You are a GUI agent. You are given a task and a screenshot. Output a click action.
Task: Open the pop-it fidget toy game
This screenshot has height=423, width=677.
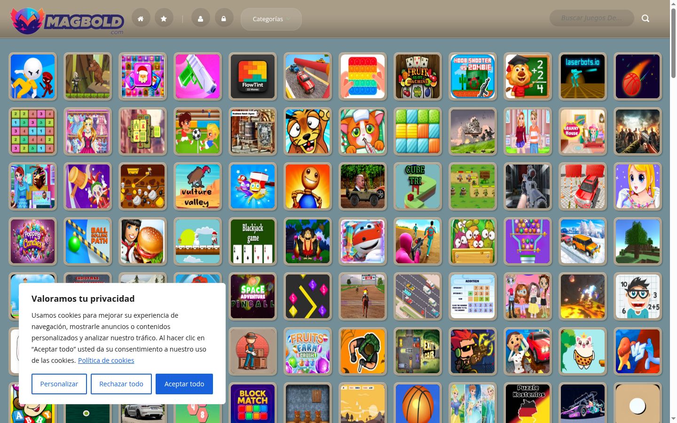click(363, 76)
